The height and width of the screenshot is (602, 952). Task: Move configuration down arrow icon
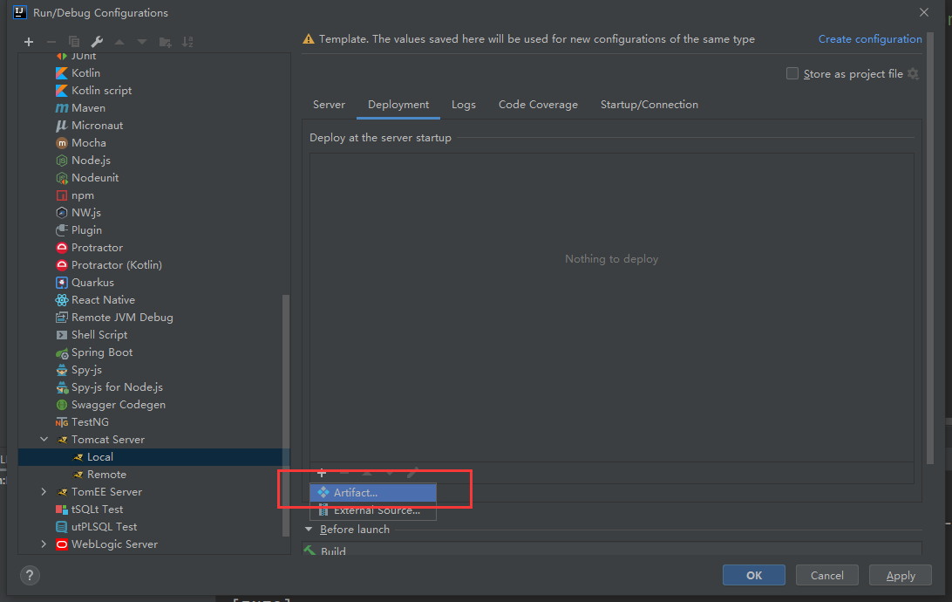[x=142, y=42]
